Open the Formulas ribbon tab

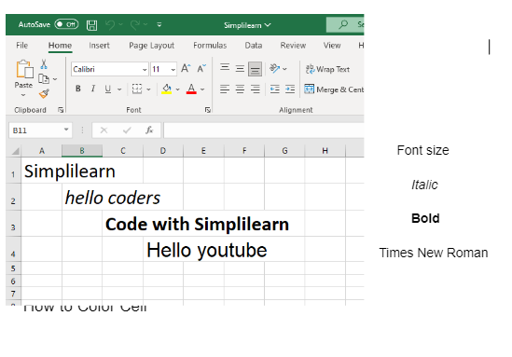210,46
